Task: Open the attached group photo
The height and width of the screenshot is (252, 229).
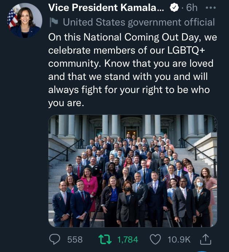Action: [132, 171]
